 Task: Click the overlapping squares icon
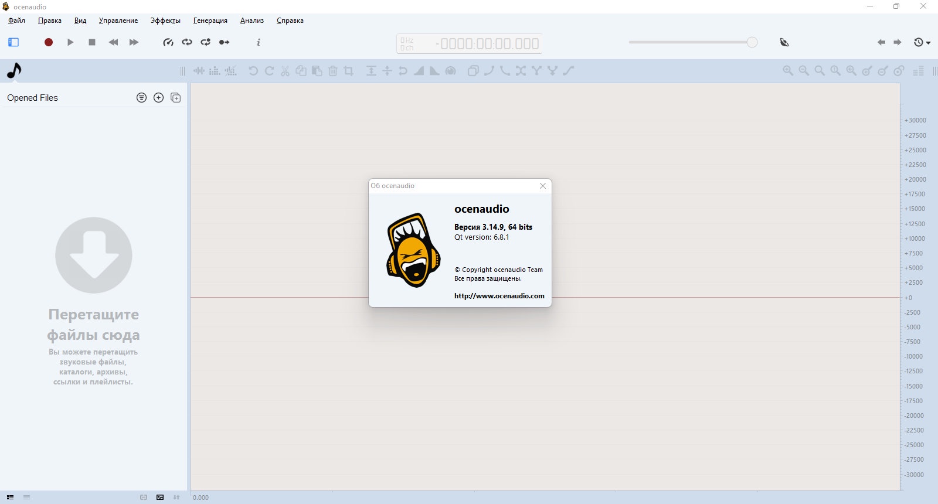[473, 71]
